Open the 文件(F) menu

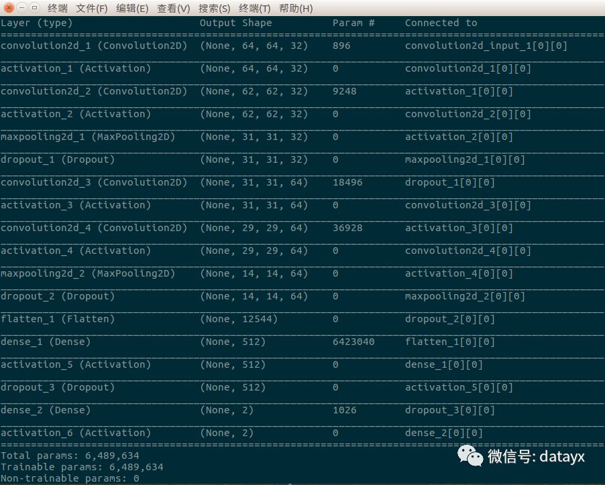[x=92, y=8]
